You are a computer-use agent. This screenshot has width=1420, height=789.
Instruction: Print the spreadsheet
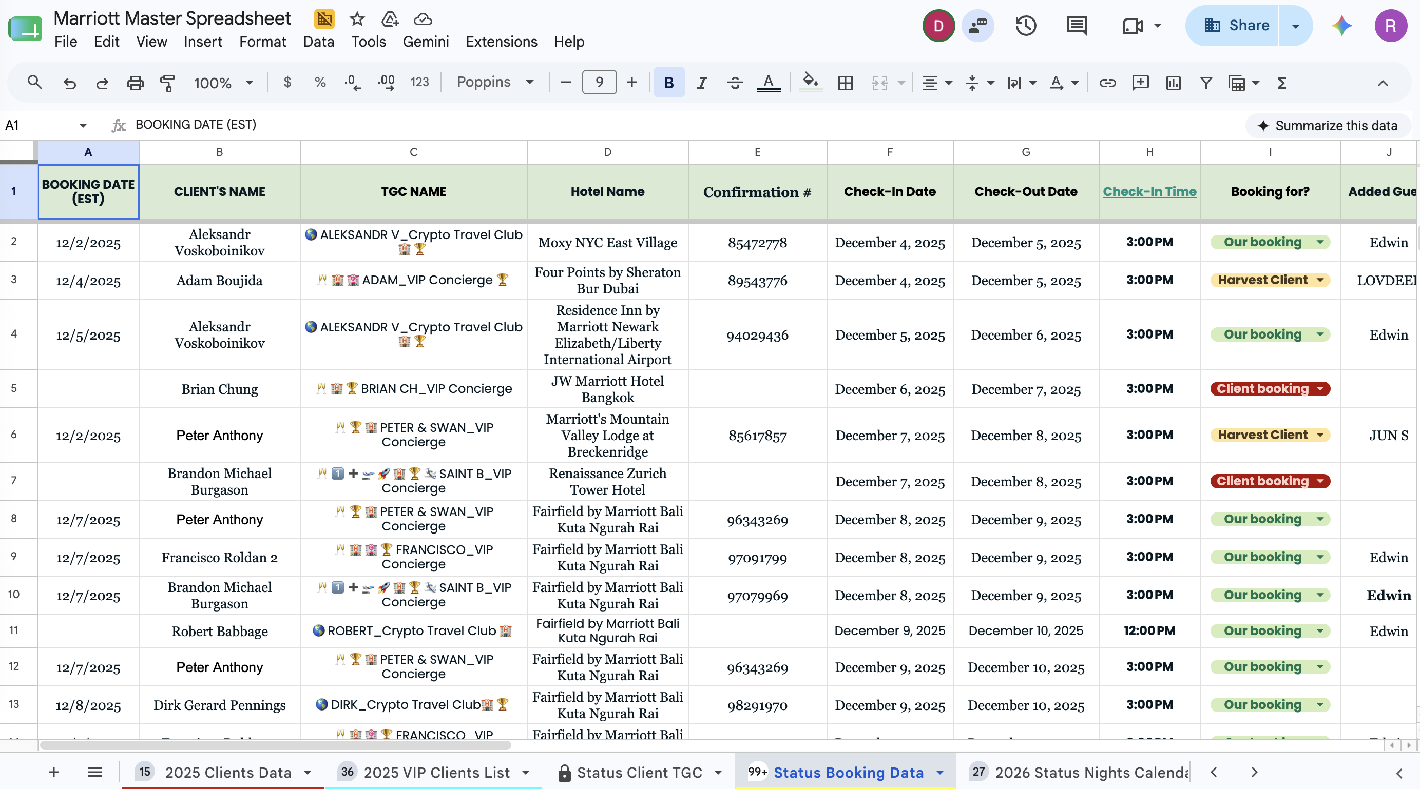tap(135, 83)
